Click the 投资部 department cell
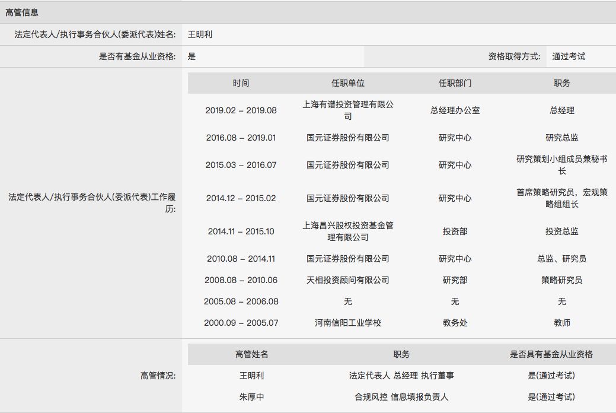 [x=455, y=231]
